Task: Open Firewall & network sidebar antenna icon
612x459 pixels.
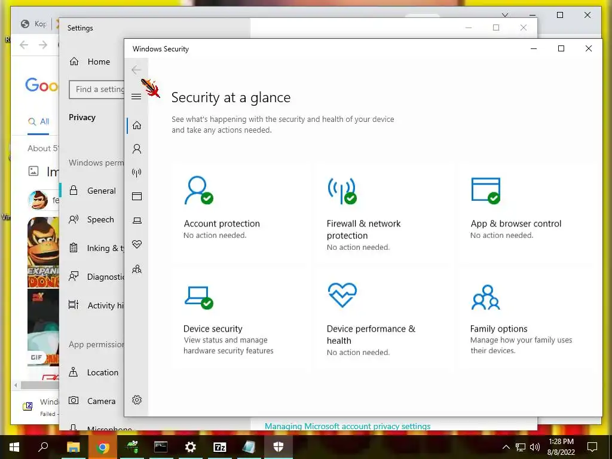Action: tap(137, 173)
